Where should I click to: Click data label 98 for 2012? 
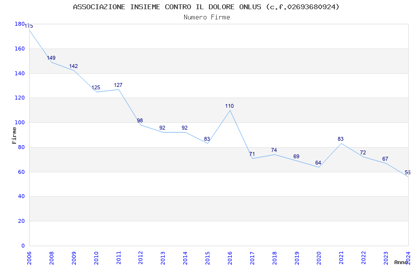coord(140,120)
